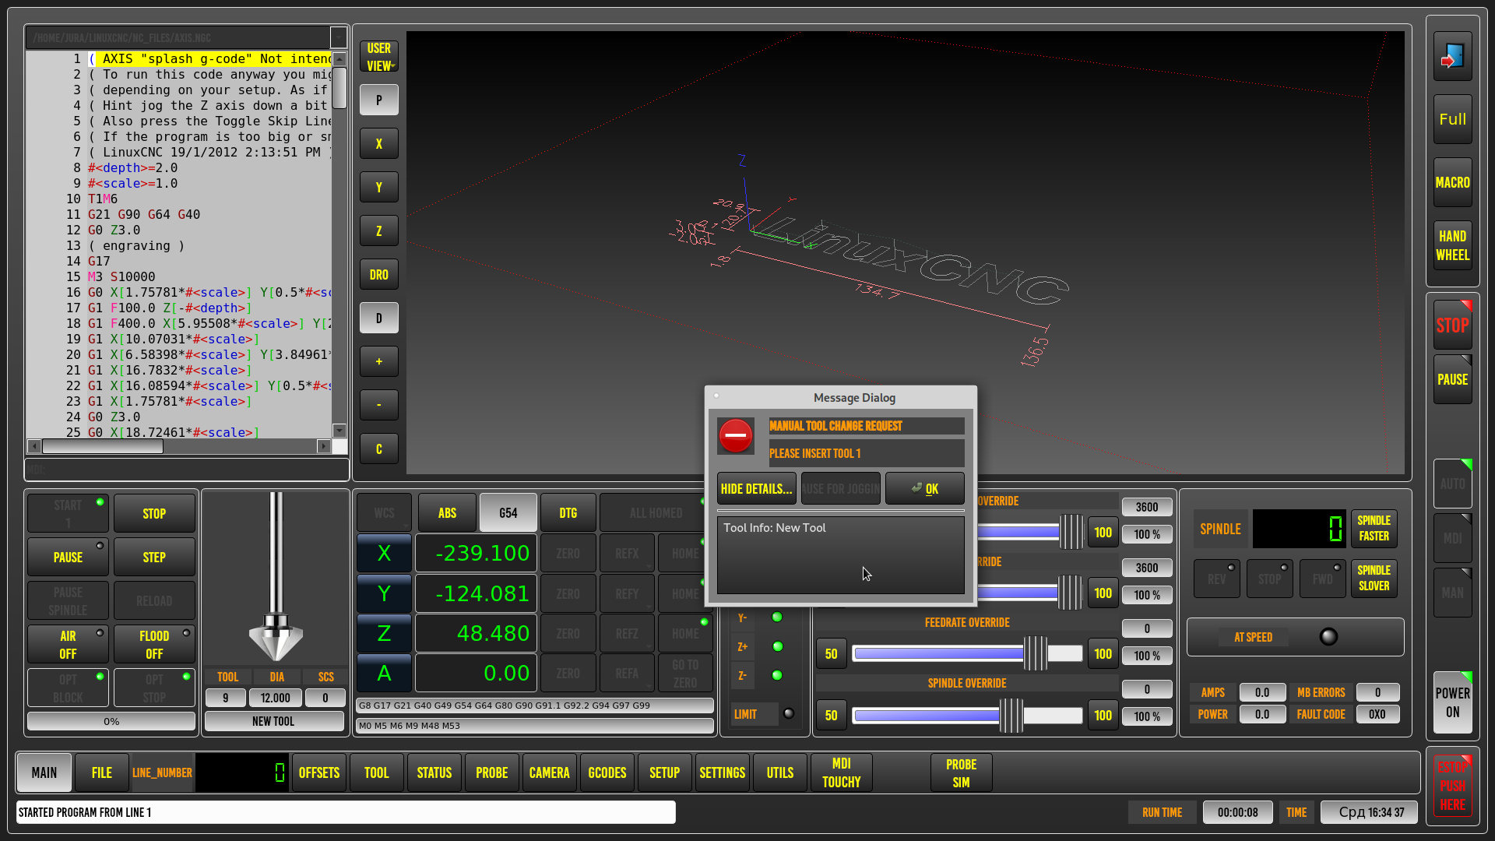Select the P perspective view button
The height and width of the screenshot is (841, 1495).
pyautogui.click(x=379, y=100)
